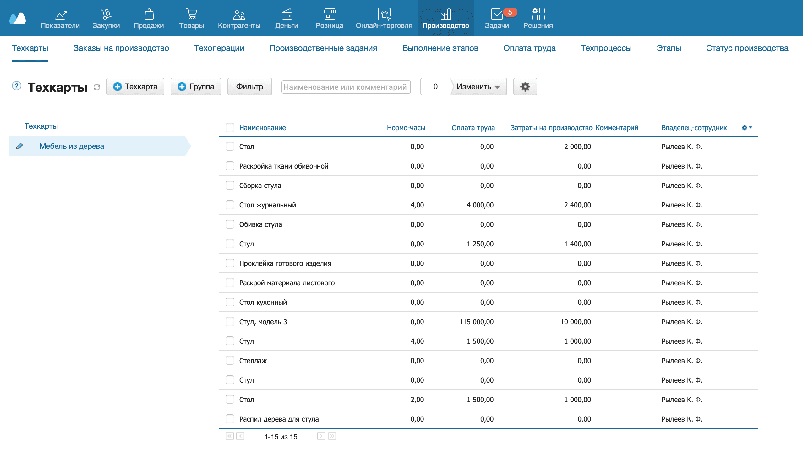Expand the Изменить dropdown

pos(478,87)
